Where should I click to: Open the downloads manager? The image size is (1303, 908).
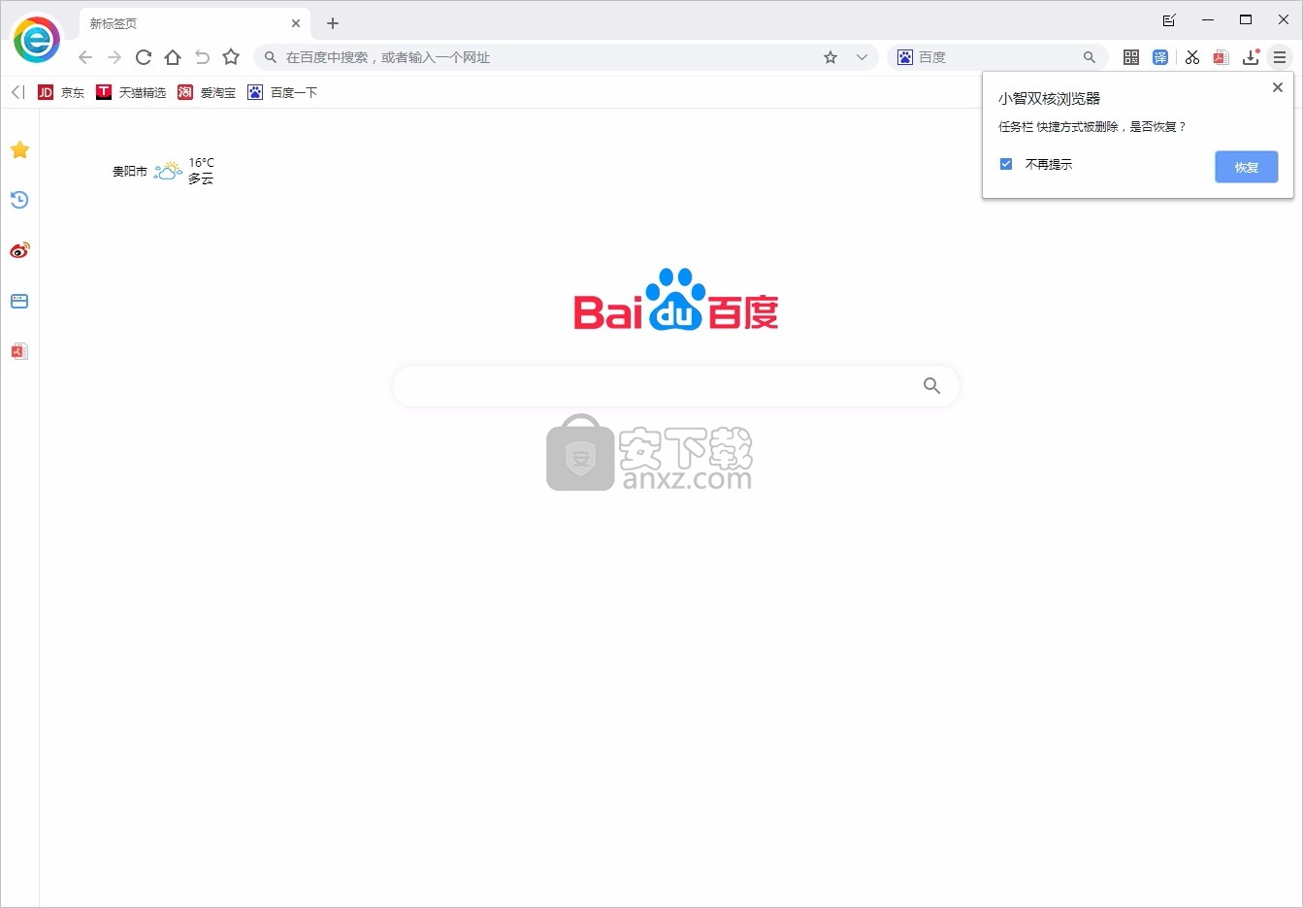[x=1252, y=57]
